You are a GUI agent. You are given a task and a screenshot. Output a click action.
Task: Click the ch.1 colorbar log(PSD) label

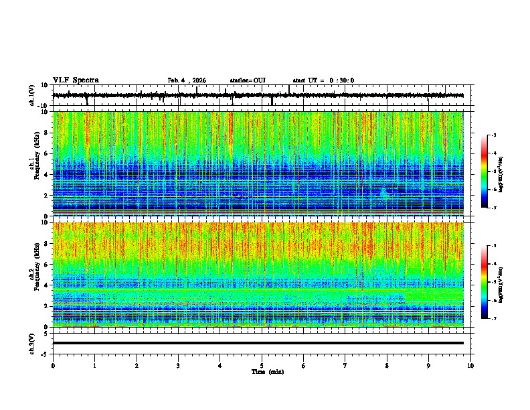point(501,174)
